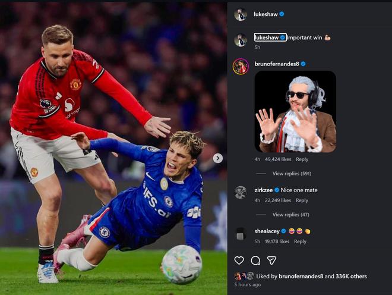Screen dimensions: 392x295
Task: Open zirkzee commenter avatar
Action: coord(241,192)
